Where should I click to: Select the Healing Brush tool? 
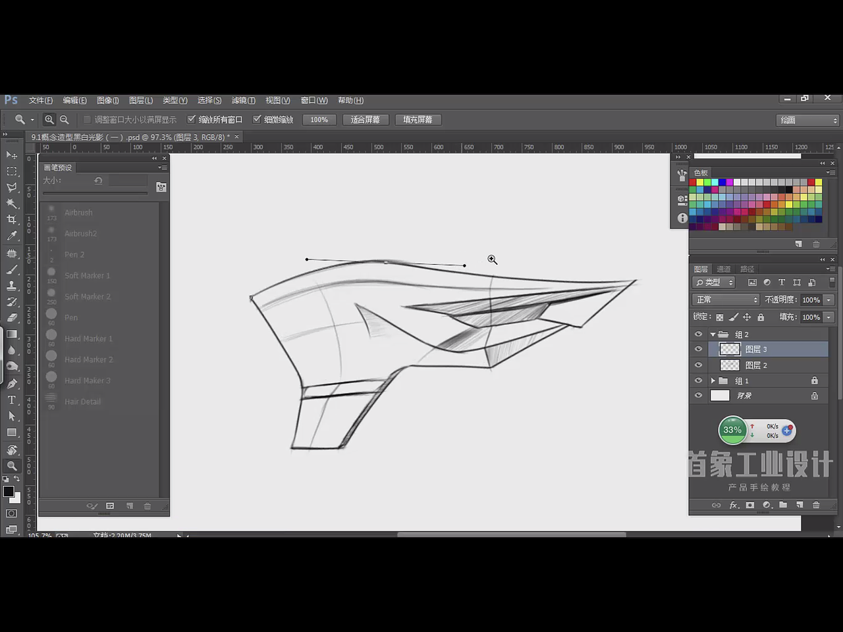pos(12,253)
